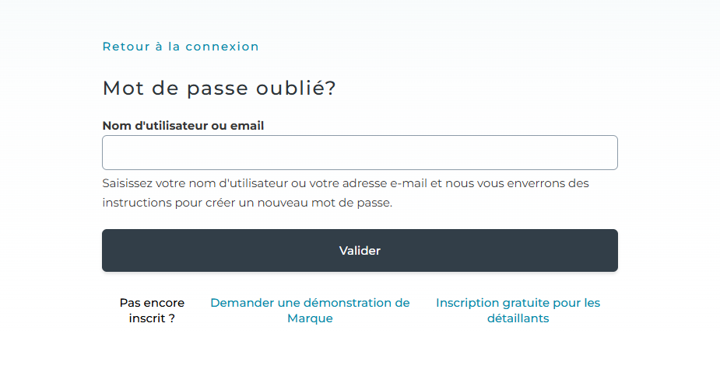Click the Pas encore inscrit ? text
Viewport: 720px width, 365px height.
[152, 311]
